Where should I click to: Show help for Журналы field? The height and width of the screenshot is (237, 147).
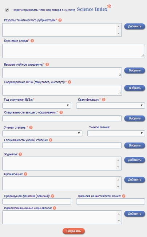tap(20, 154)
